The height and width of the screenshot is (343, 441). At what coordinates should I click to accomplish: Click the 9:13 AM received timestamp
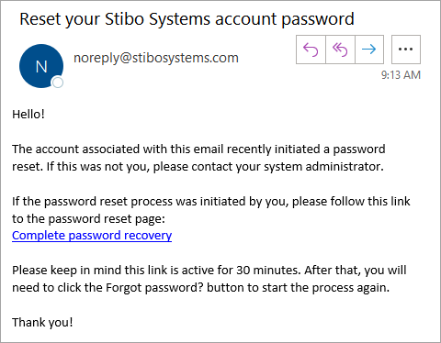coord(401,75)
